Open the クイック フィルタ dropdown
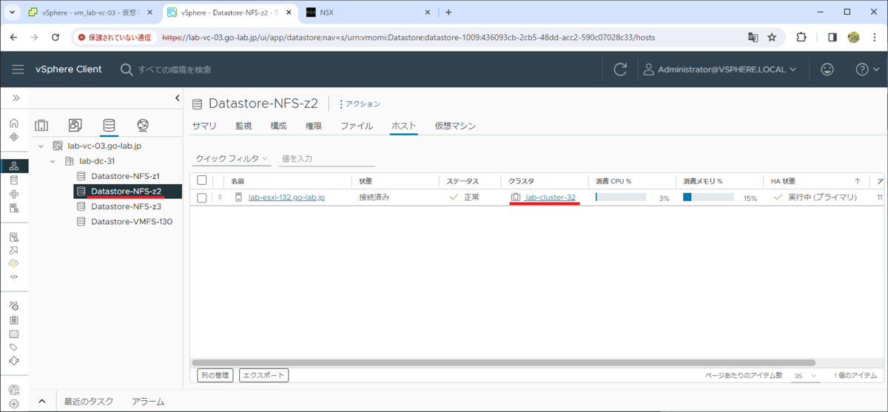Image resolution: width=888 pixels, height=412 pixels. (x=232, y=158)
